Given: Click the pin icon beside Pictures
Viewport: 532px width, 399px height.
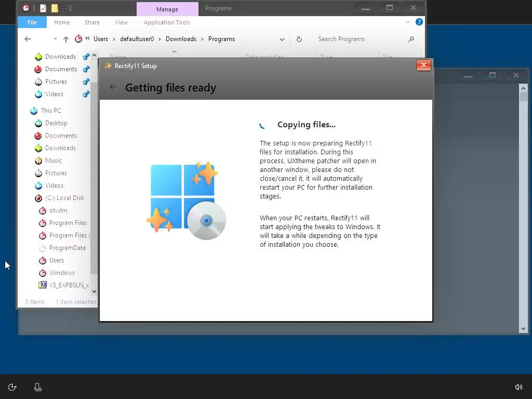Looking at the screenshot, I should (86, 82).
